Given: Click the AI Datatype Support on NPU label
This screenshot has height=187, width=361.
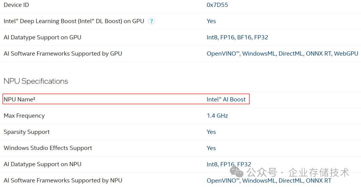Looking at the screenshot, I should click(42, 164).
